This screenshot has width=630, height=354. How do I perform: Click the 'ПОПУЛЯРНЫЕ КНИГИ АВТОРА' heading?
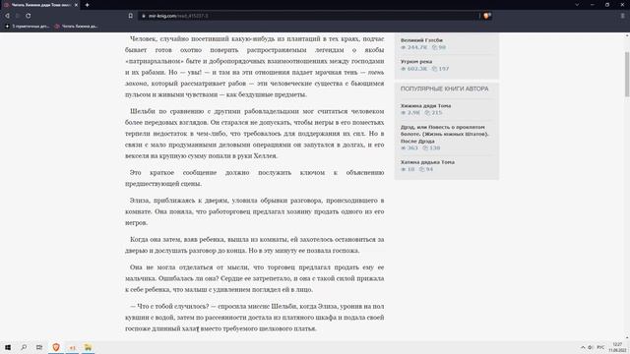tap(444, 88)
